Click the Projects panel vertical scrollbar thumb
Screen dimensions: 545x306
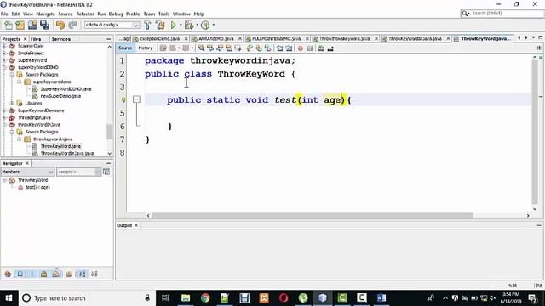[x=110, y=132]
